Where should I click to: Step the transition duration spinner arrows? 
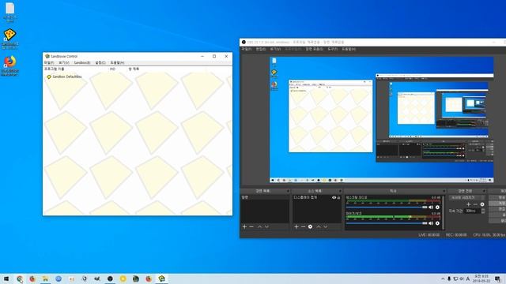[483, 211]
